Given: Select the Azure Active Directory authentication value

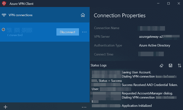Looking at the screenshot, I should point(155,45).
